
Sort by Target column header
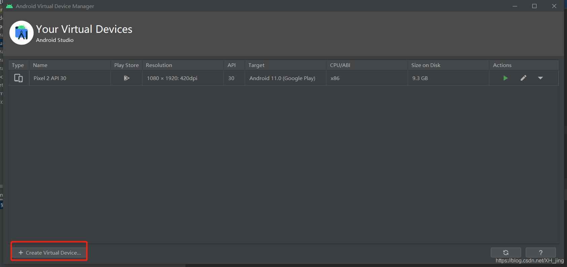[x=285, y=65]
